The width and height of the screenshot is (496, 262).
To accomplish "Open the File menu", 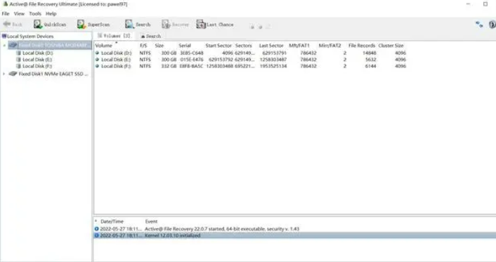I will 6,13.
